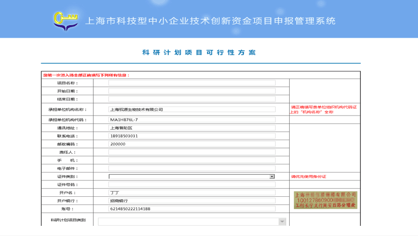This screenshot has height=236, width=418.
Task: Click the 科研计划项目可行性方案 heading
Action: click(199, 52)
